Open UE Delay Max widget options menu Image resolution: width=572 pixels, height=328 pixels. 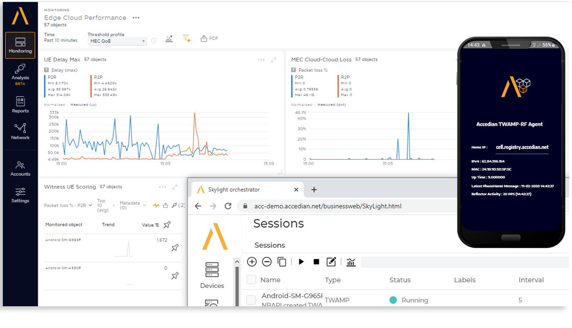pyautogui.click(x=261, y=60)
